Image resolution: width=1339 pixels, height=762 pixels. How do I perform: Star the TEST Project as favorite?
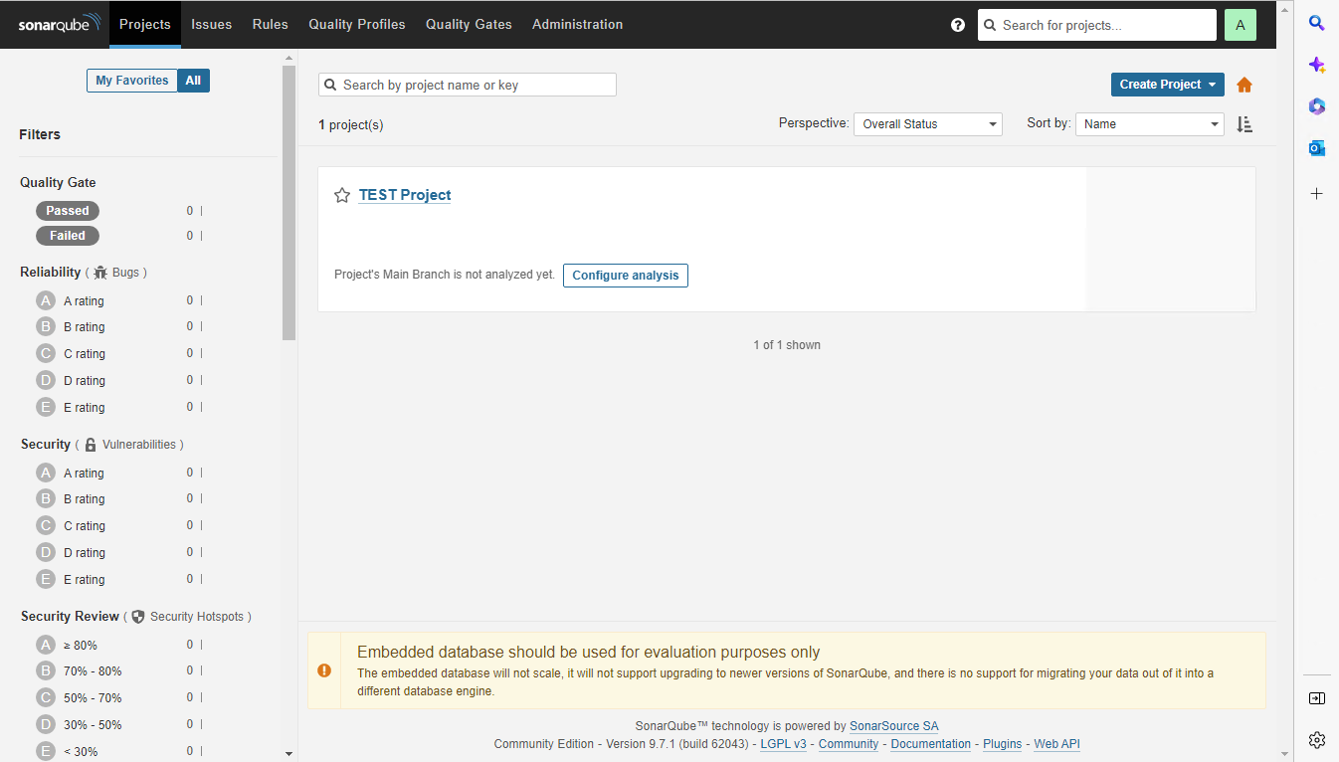[342, 195]
